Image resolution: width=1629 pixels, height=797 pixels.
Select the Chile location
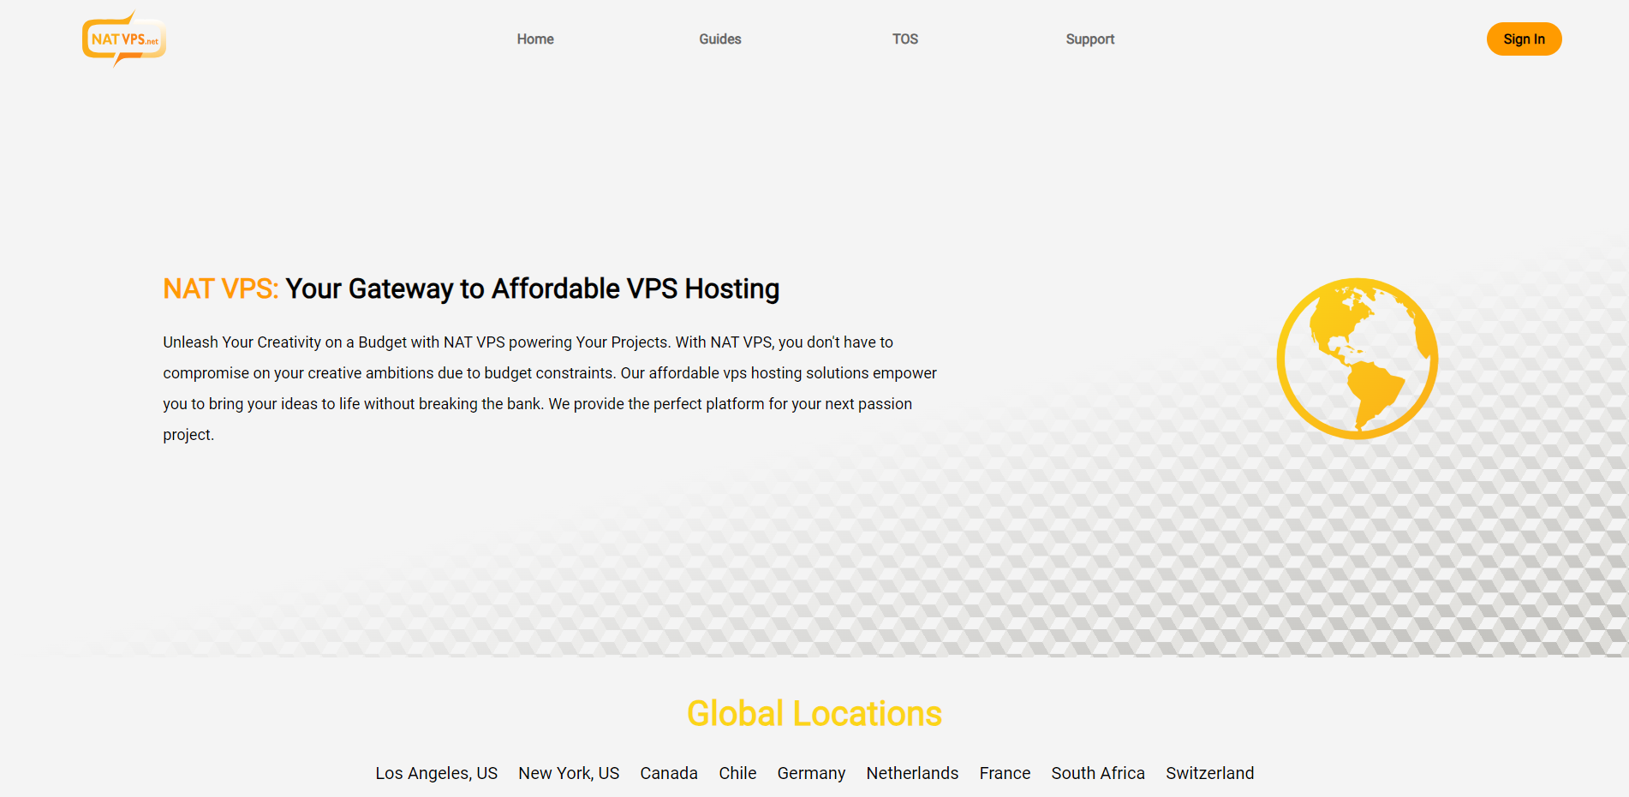[737, 773]
